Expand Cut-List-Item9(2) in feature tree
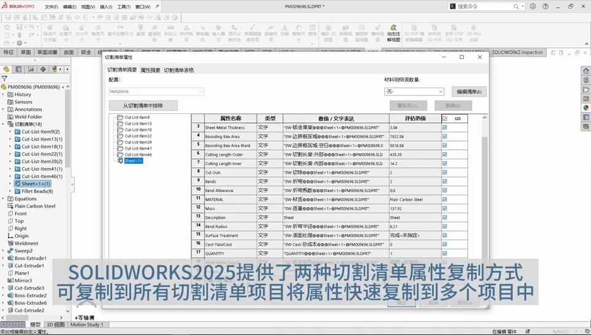The image size is (591, 335). (10, 132)
